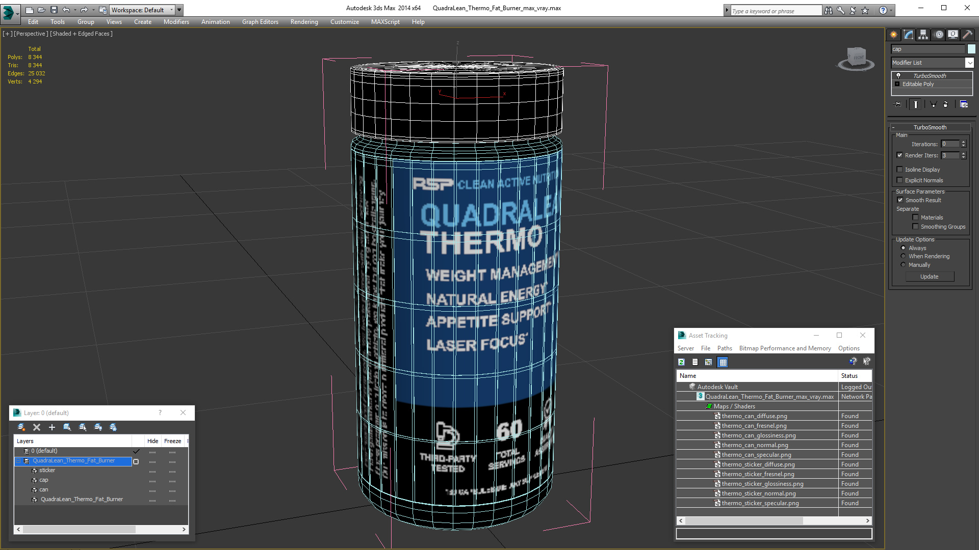Open the MAXScript menu

click(x=385, y=22)
